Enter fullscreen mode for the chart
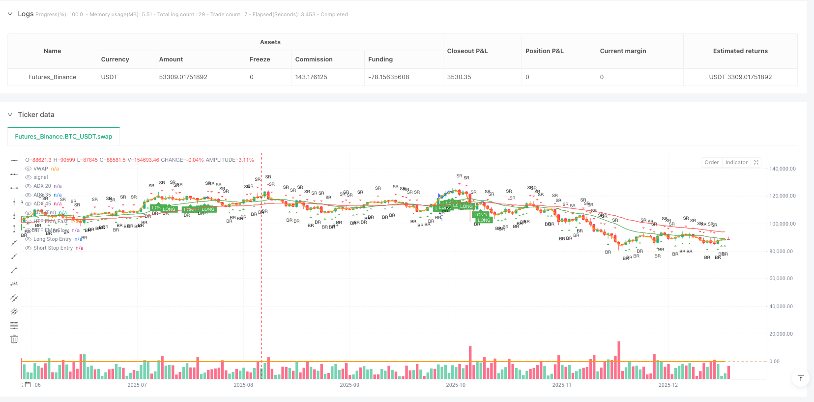814x402 pixels. click(756, 162)
